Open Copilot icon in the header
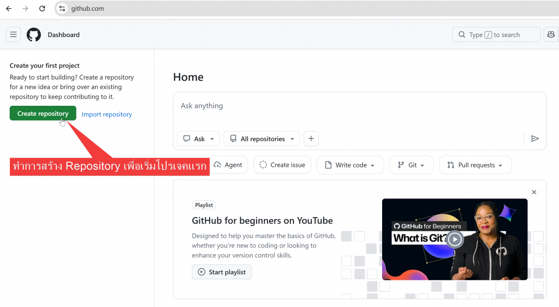Screen dimensions: 559x307 pos(551,35)
